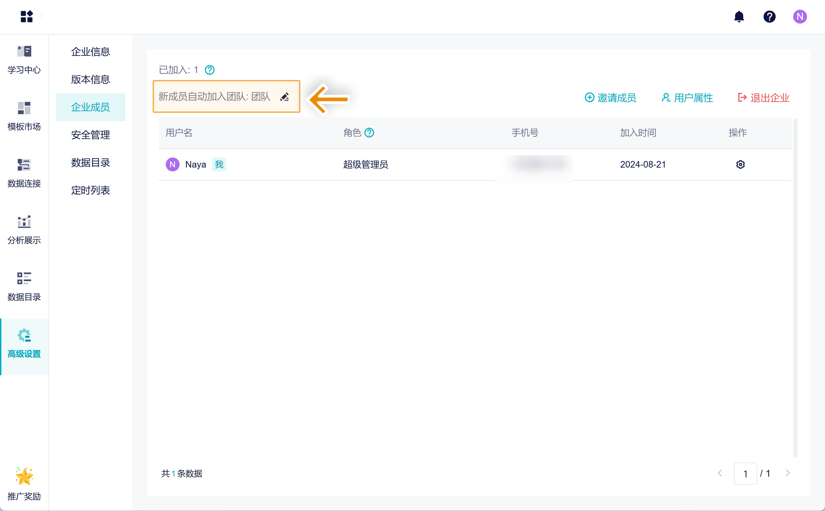Edit the new member auto-join team setting
This screenshot has width=825, height=511.
[x=284, y=97]
